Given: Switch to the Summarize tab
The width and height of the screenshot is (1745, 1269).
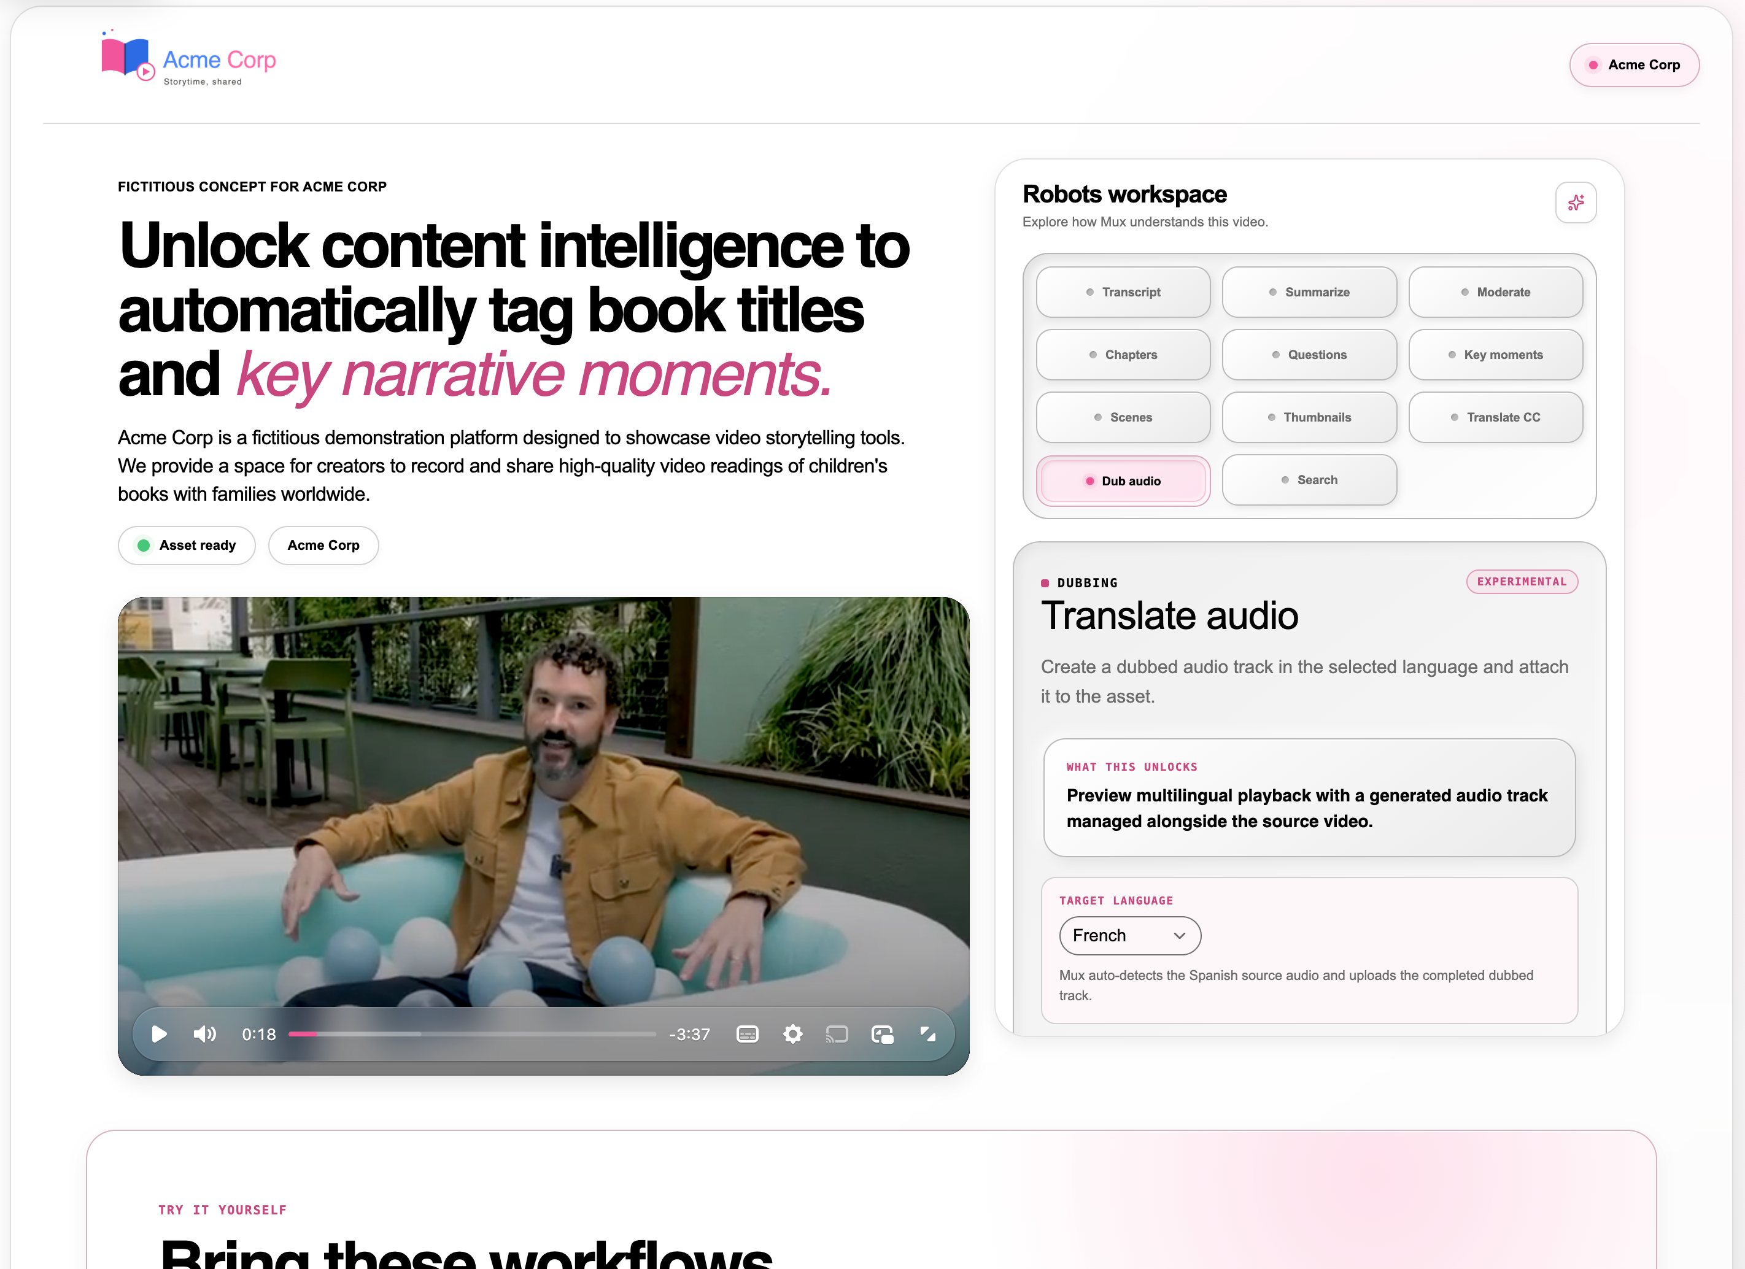Looking at the screenshot, I should pos(1309,291).
